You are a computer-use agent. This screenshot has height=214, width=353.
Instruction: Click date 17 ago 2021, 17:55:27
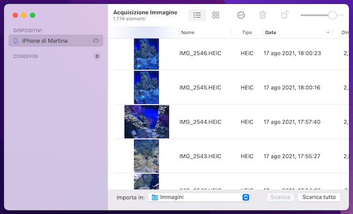coord(292,156)
